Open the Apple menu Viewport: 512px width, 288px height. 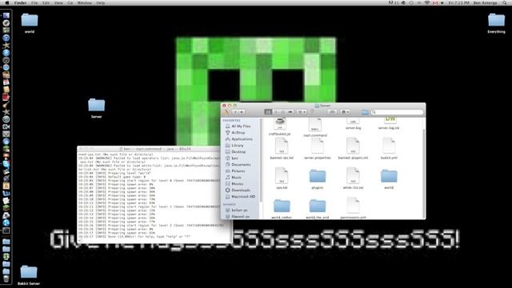point(7,2)
